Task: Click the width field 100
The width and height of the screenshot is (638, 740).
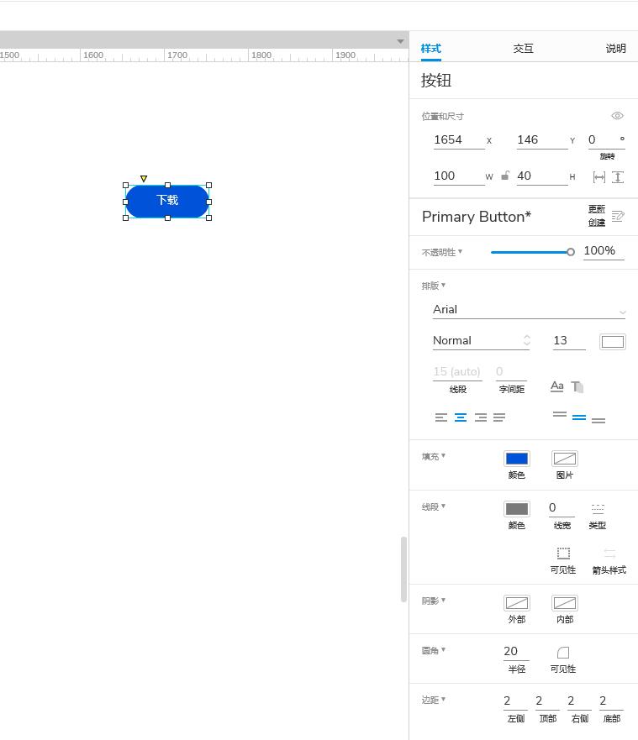Action: tap(459, 176)
